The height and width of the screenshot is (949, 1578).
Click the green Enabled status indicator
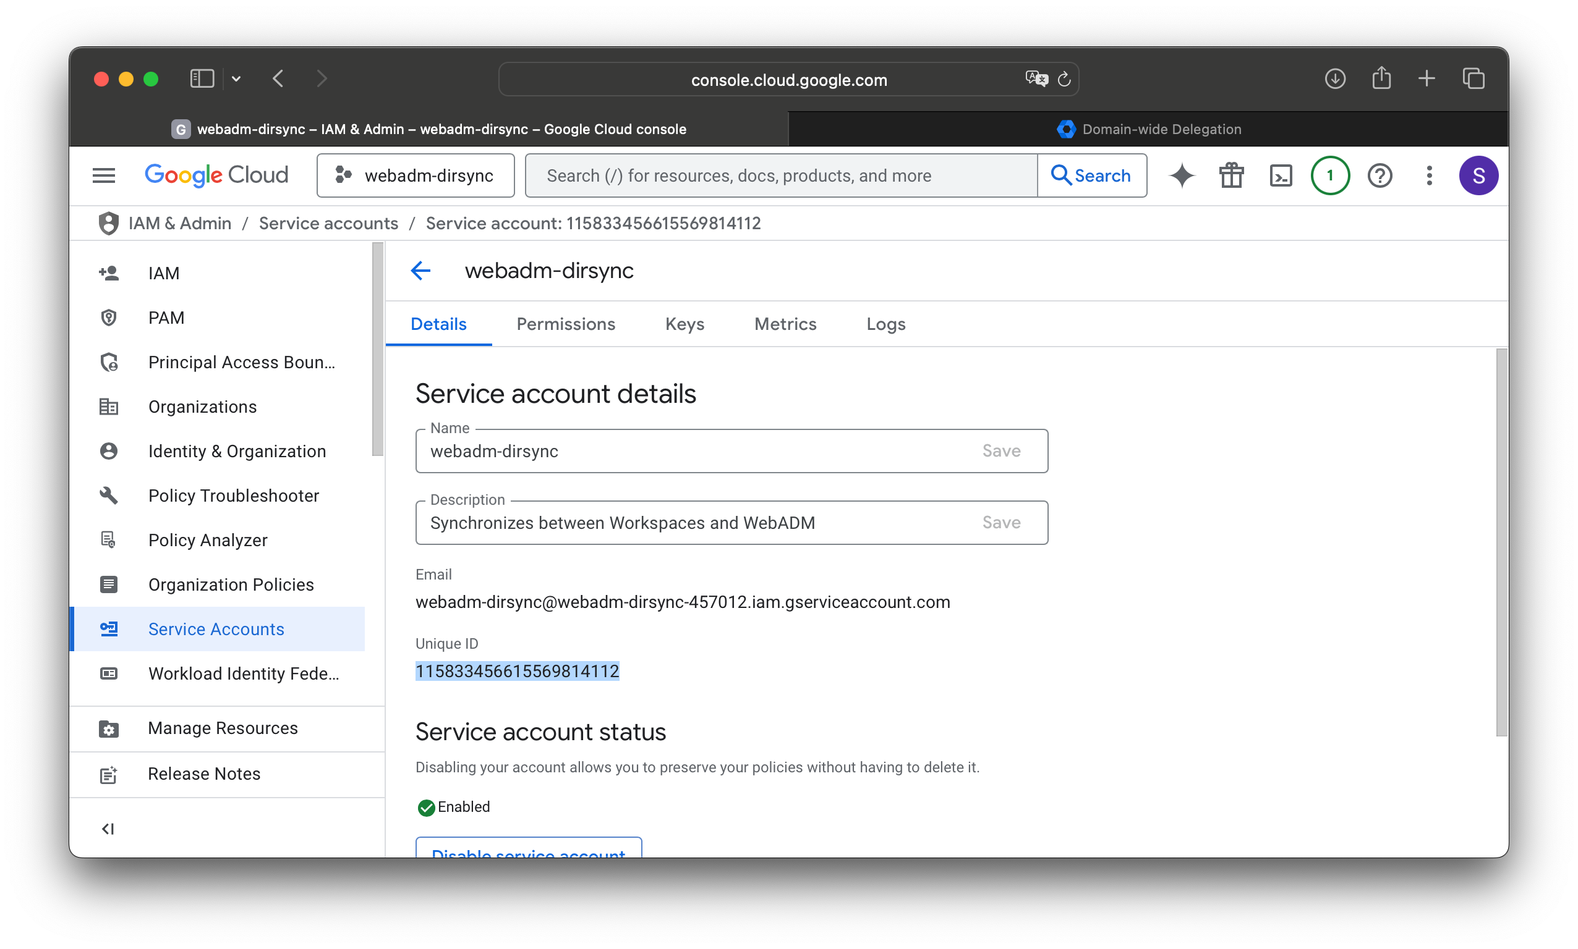tap(453, 807)
